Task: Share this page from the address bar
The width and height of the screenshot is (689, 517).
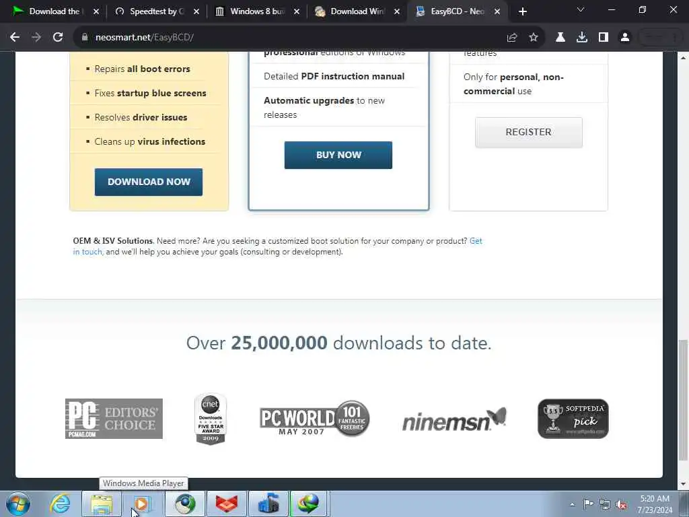Action: [x=512, y=38]
